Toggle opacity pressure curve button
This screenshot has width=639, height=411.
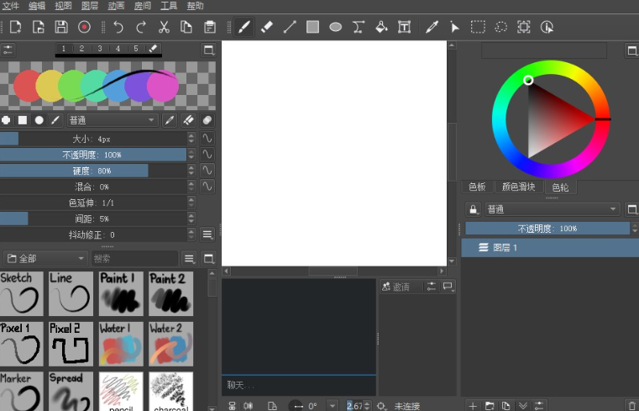click(207, 155)
